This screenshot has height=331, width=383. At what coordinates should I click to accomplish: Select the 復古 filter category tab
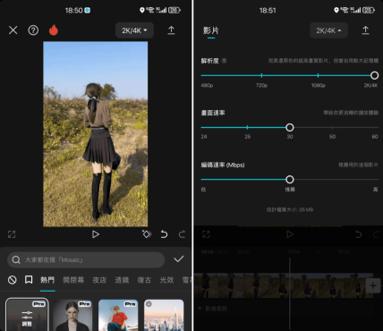click(144, 280)
